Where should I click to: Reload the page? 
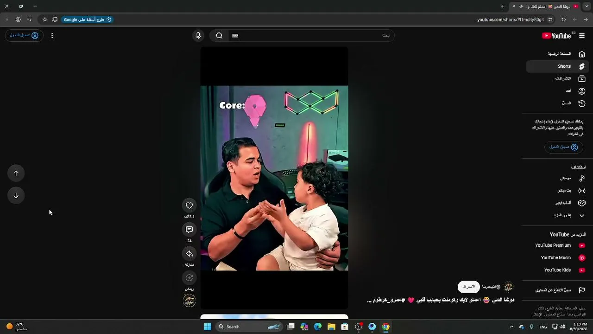point(563,19)
